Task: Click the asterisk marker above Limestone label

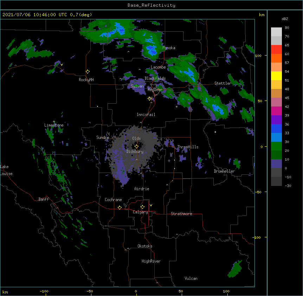Action: (54, 122)
